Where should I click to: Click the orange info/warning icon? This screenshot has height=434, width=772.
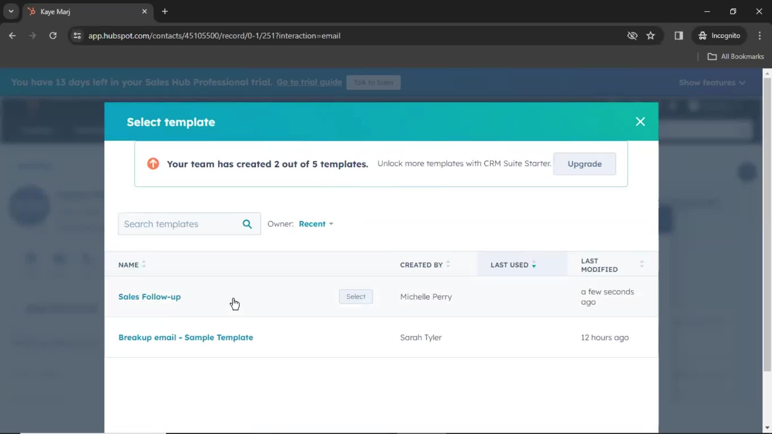153,163
